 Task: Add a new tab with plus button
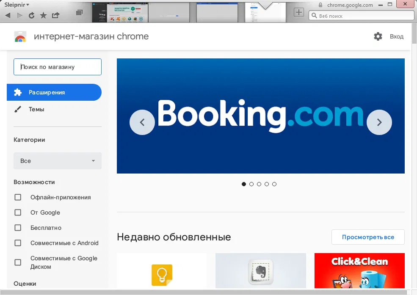tap(298, 12)
